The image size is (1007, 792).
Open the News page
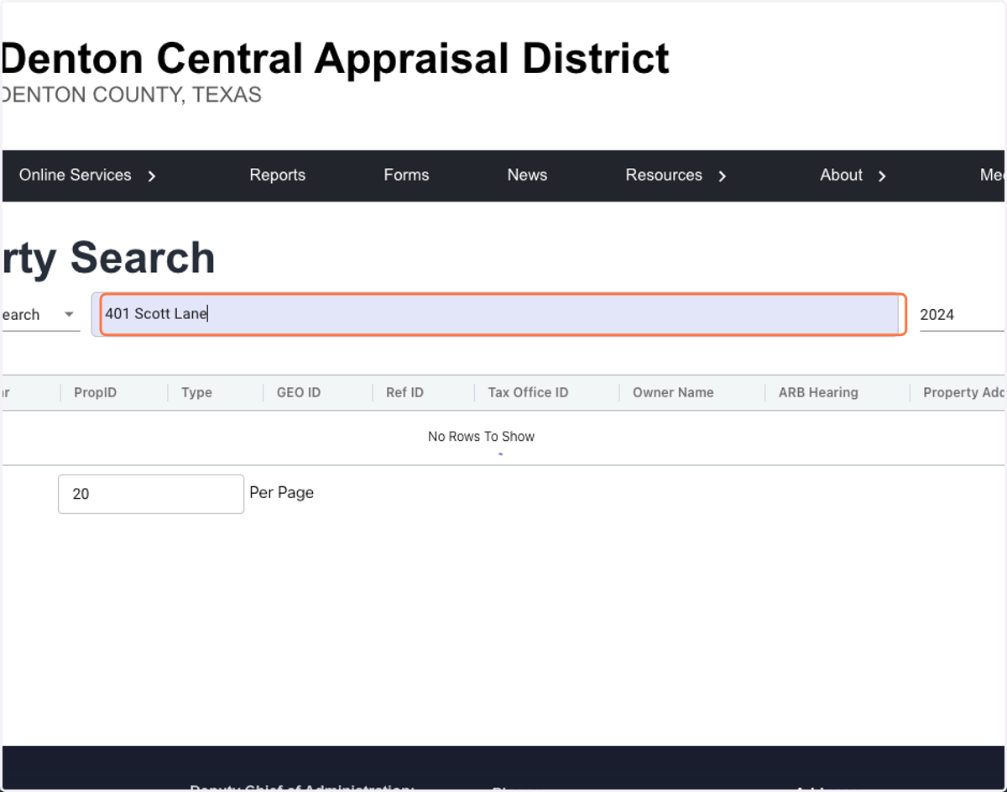pyautogui.click(x=527, y=175)
